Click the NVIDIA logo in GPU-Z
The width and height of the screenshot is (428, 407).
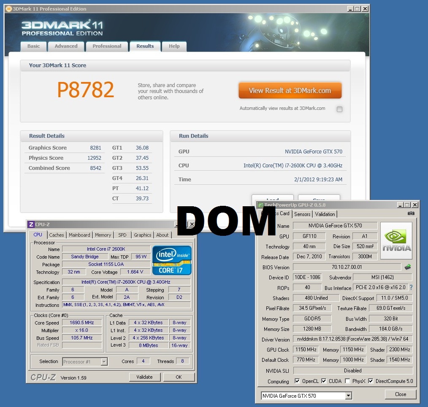396,240
